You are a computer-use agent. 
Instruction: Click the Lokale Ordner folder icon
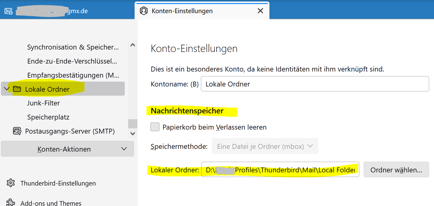pos(17,89)
